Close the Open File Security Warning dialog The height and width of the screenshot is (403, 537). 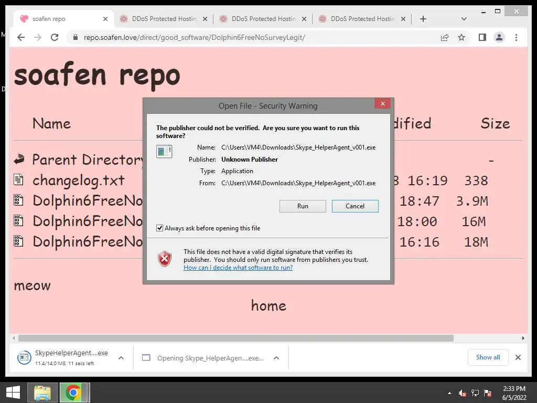[x=382, y=103]
